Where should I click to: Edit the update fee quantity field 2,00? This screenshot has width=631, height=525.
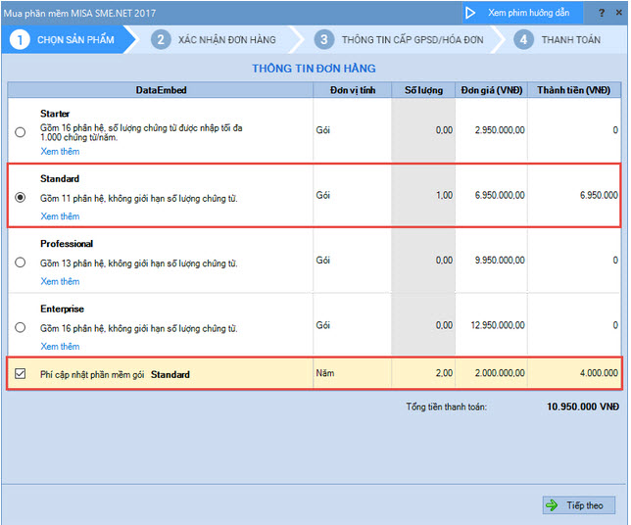423,373
